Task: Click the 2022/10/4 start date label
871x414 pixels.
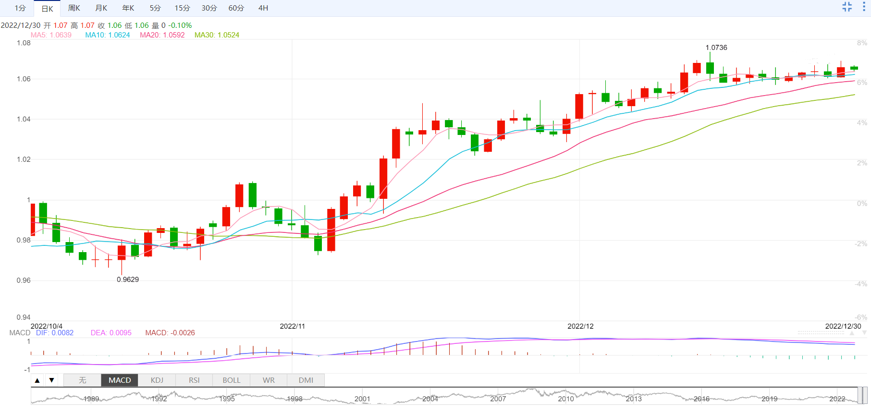Action: pos(47,326)
